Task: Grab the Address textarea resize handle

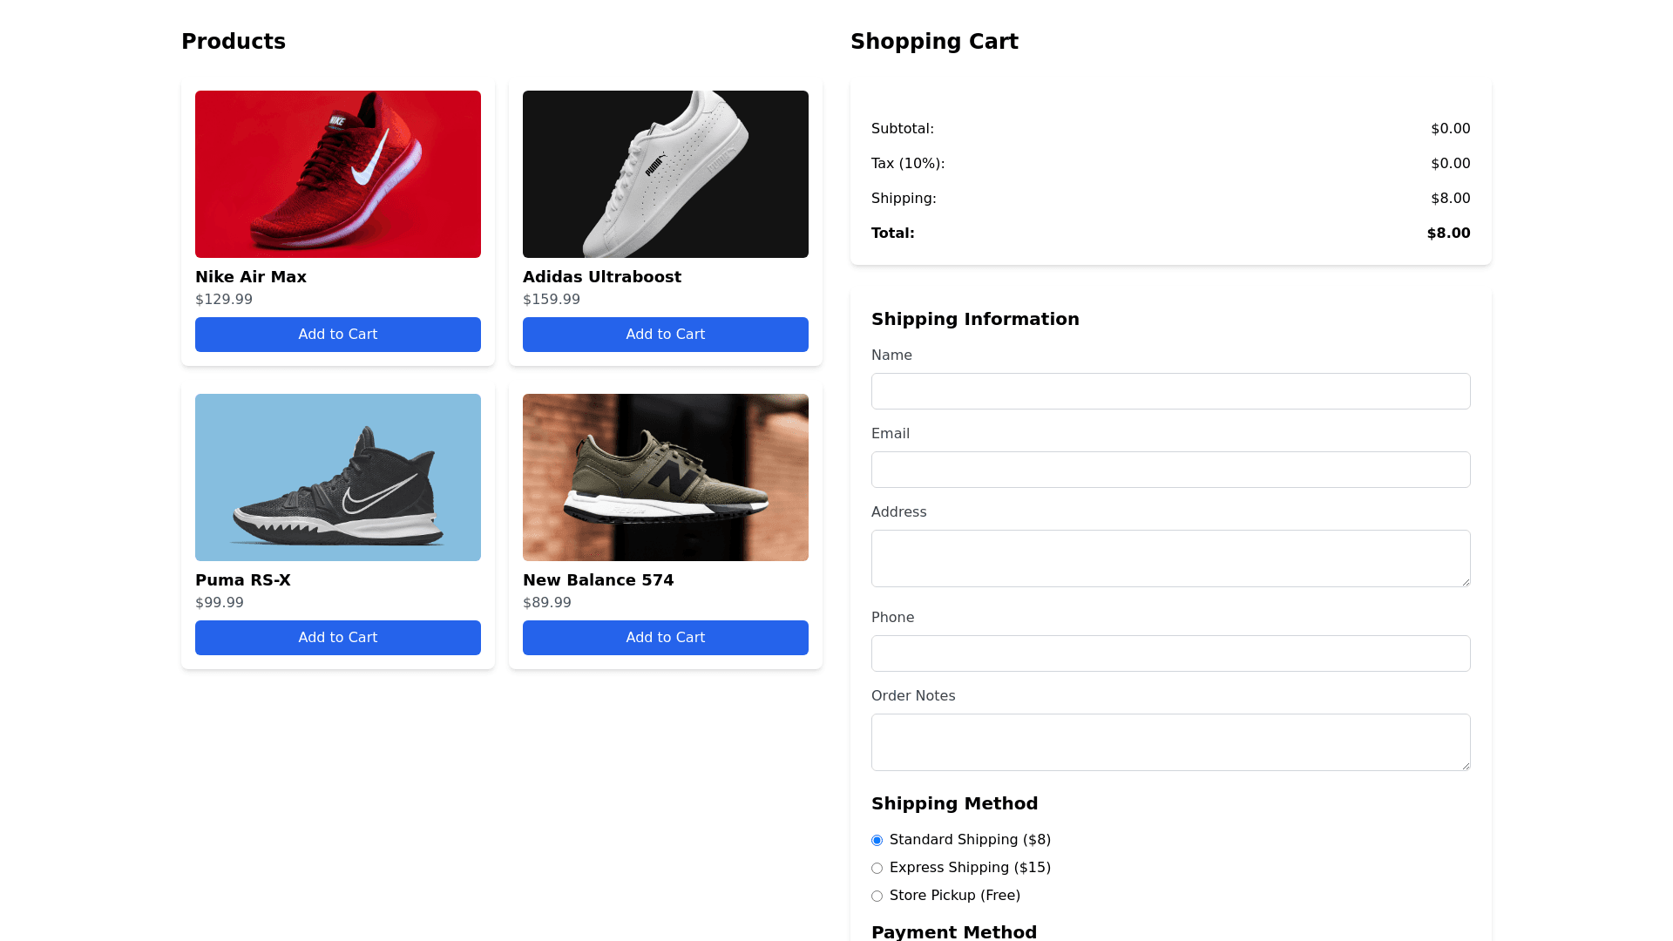Action: click(x=1466, y=582)
